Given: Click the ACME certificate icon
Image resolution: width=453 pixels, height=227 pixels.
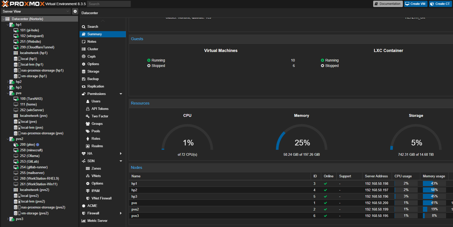Looking at the screenshot, I should click(x=84, y=206).
